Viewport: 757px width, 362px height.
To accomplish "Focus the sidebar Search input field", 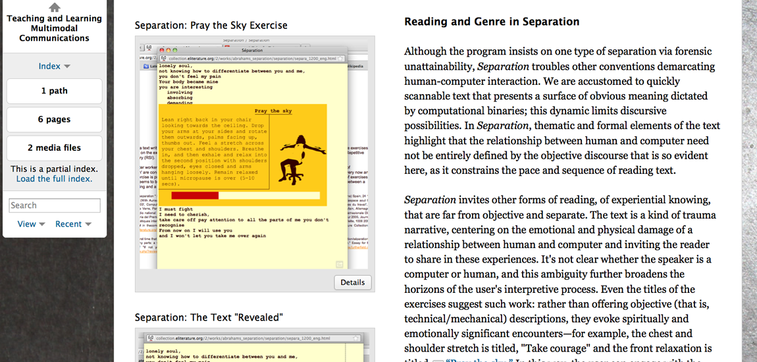I will 54,205.
